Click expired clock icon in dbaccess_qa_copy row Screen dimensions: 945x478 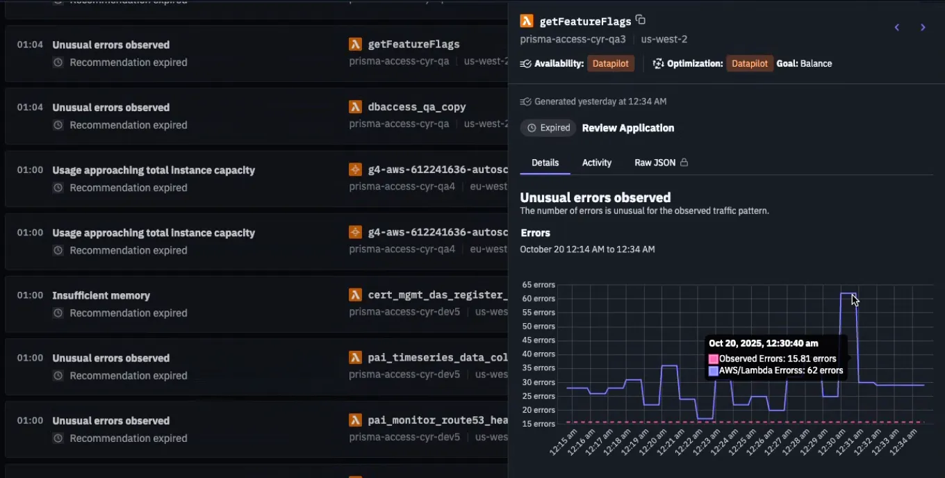(58, 125)
